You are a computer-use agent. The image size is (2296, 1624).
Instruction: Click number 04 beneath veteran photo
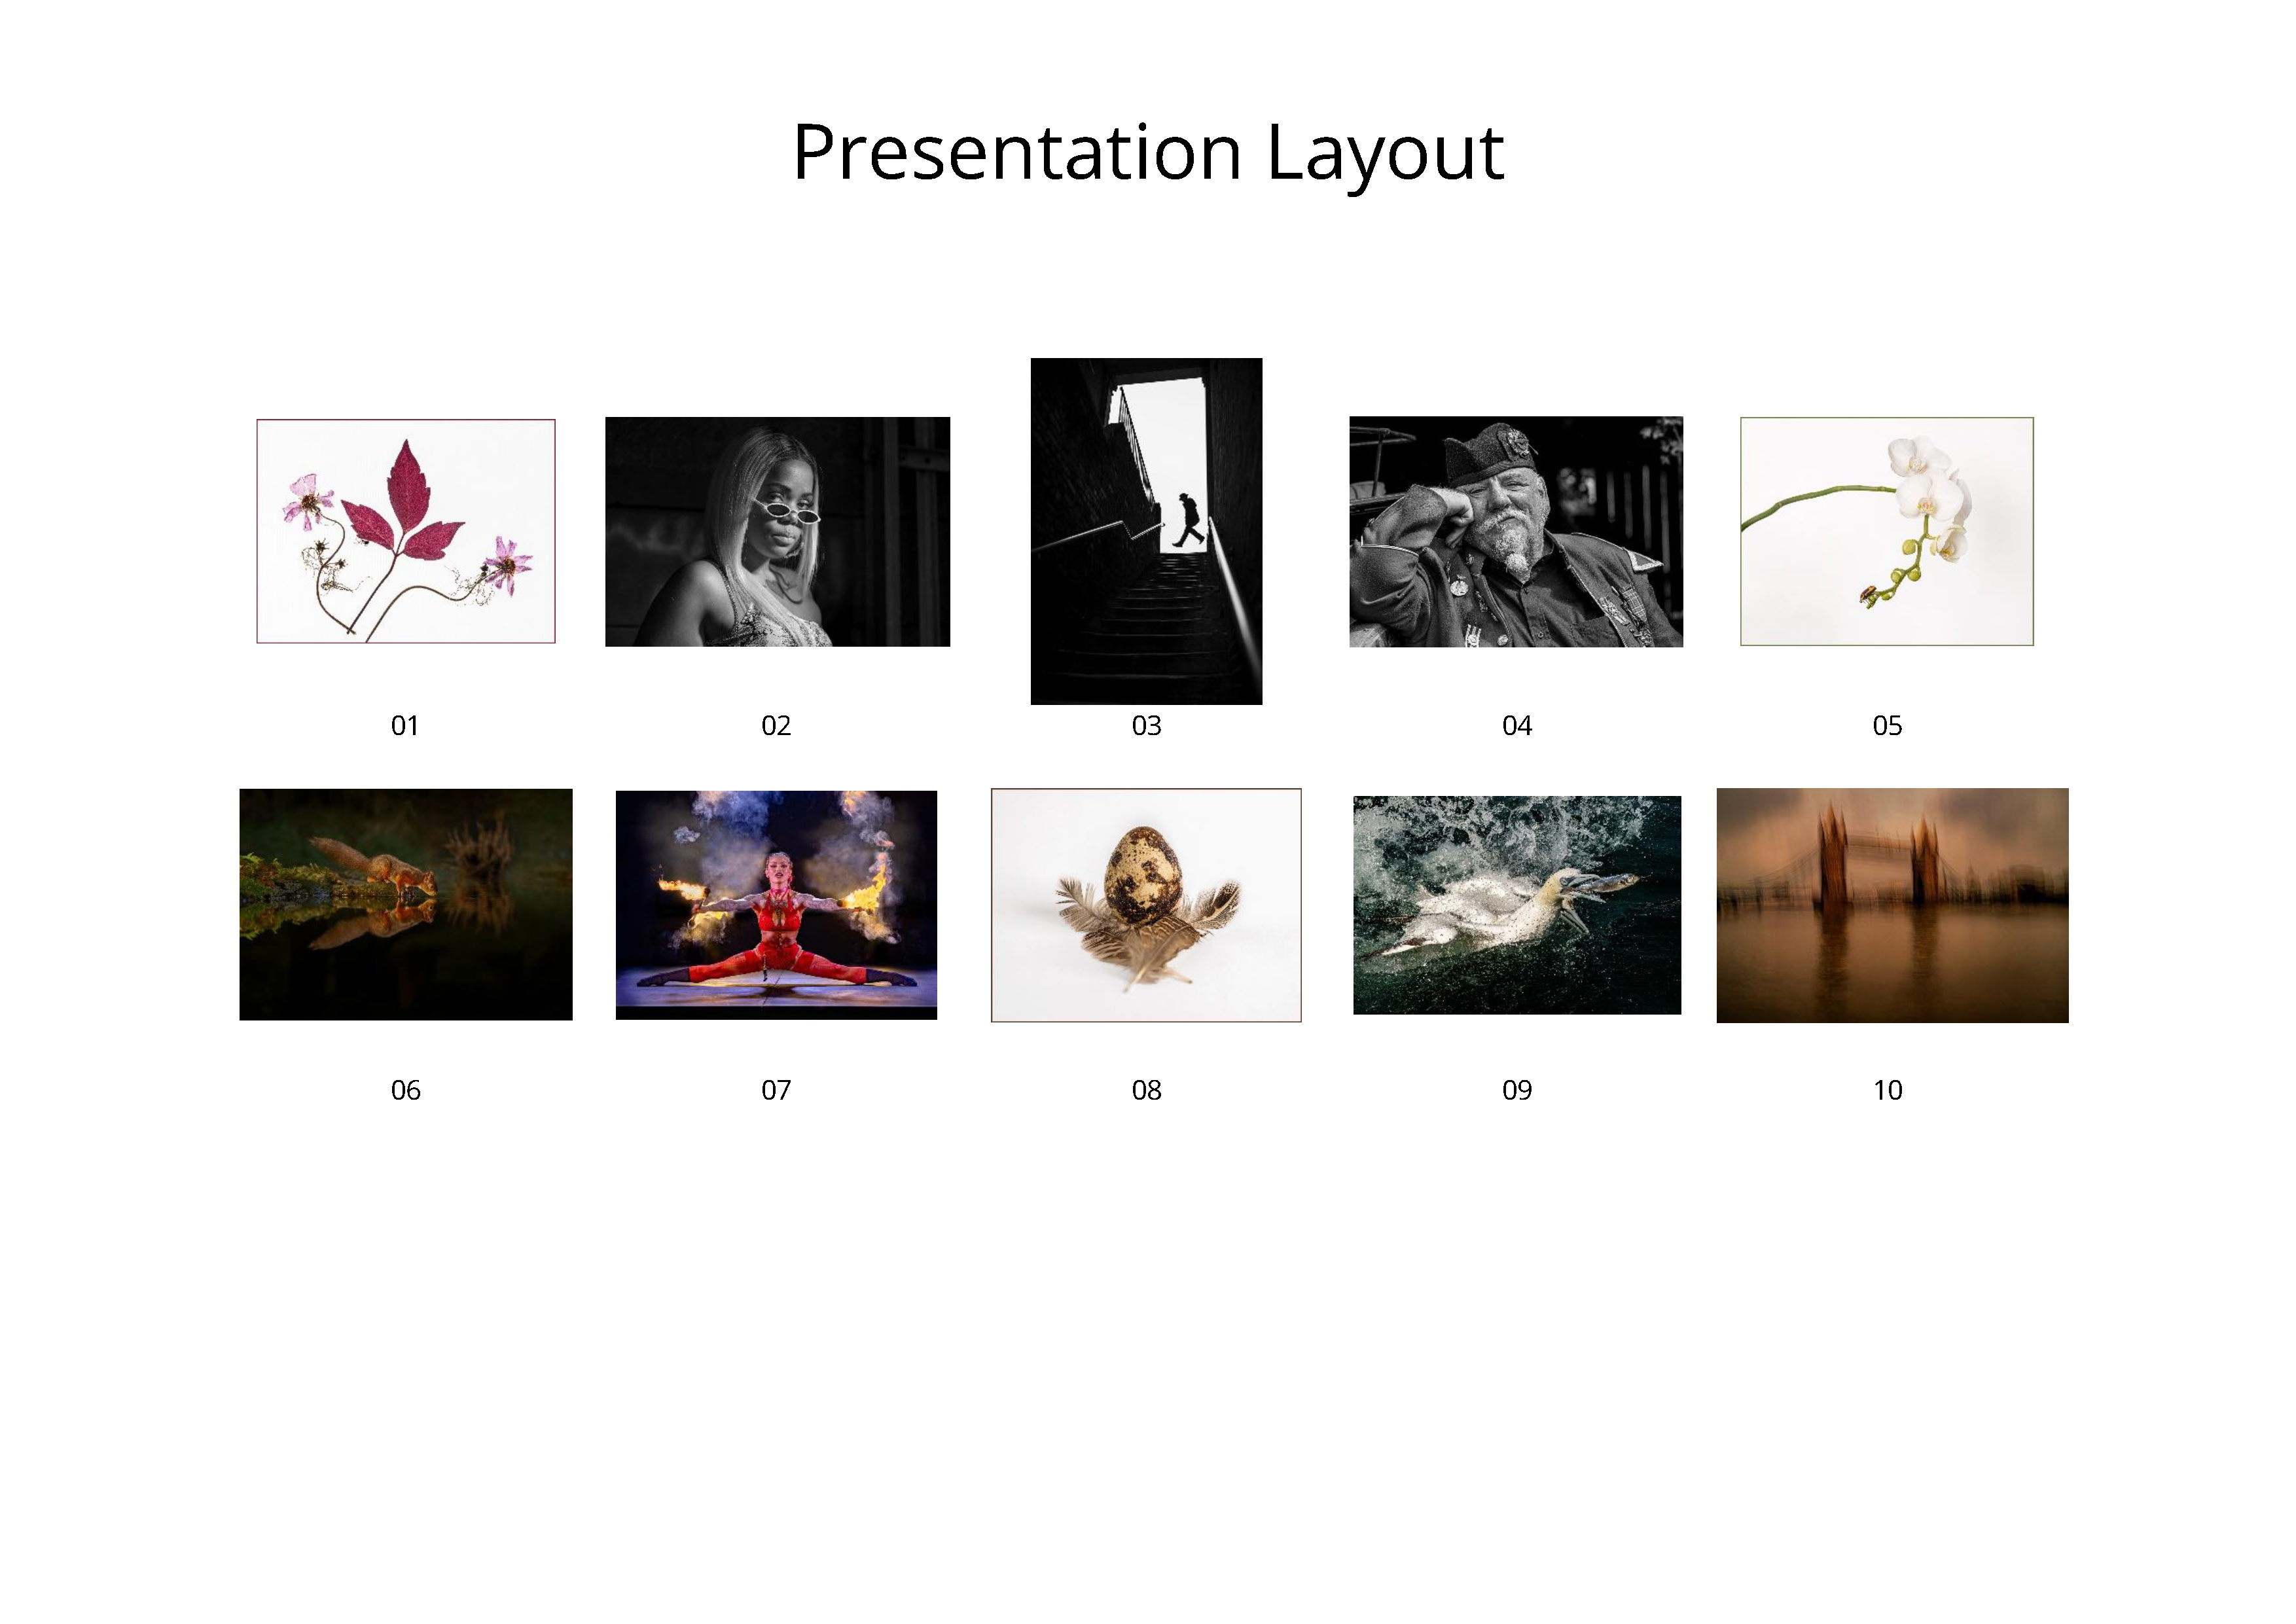pos(1516,726)
